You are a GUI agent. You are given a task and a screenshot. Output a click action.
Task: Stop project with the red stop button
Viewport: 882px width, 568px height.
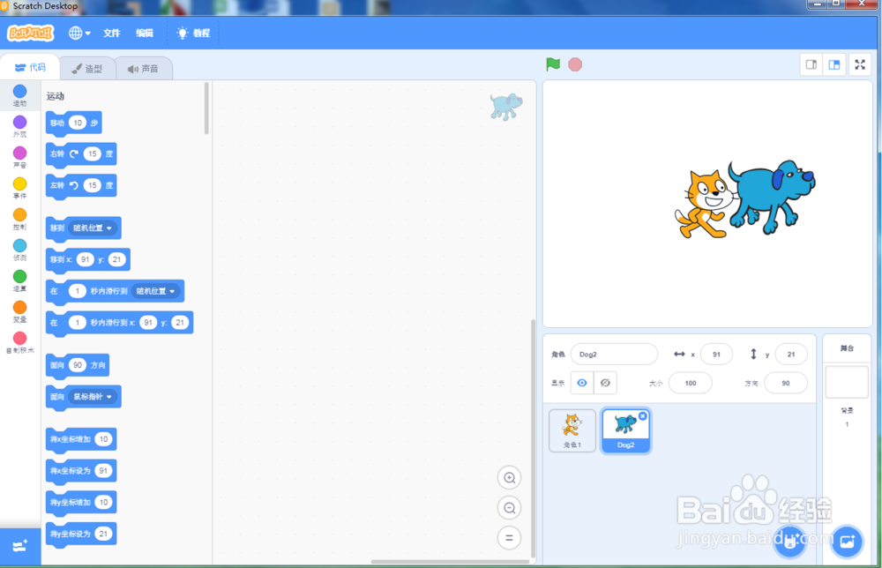(x=575, y=64)
